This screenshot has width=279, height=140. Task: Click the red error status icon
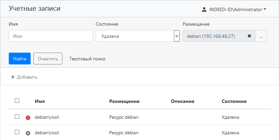click(x=28, y=117)
